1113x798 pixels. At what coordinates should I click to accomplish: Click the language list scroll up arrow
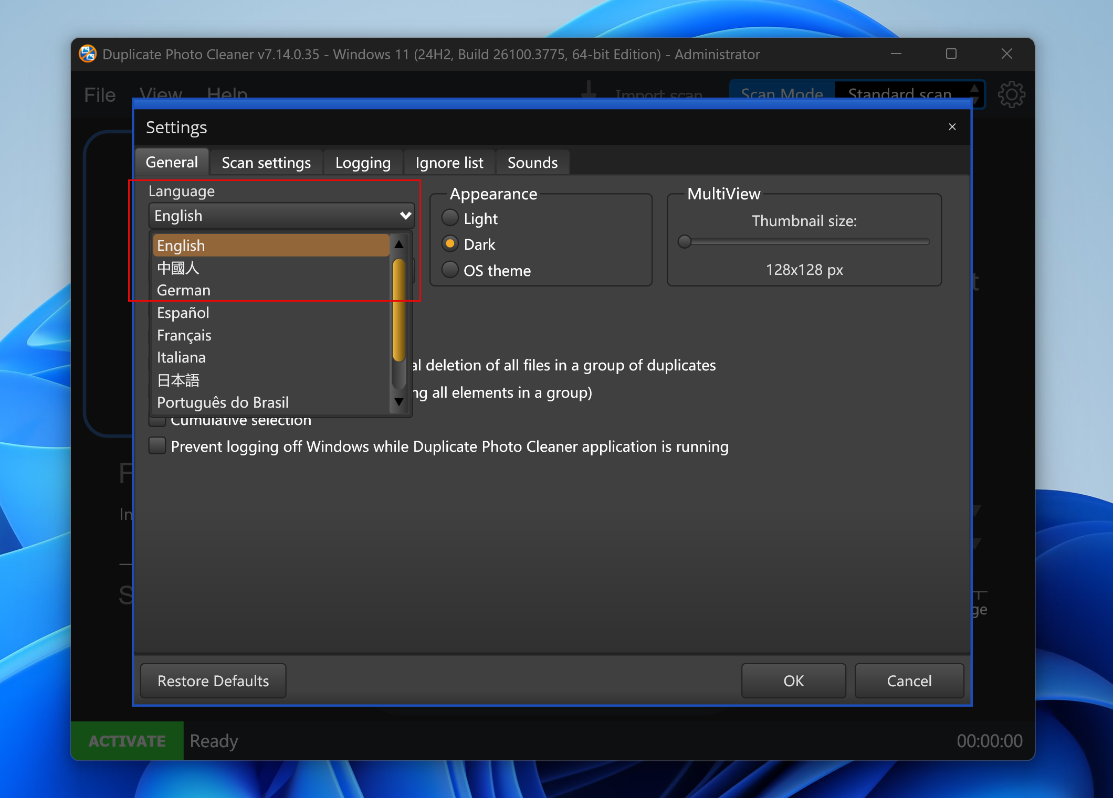[399, 244]
